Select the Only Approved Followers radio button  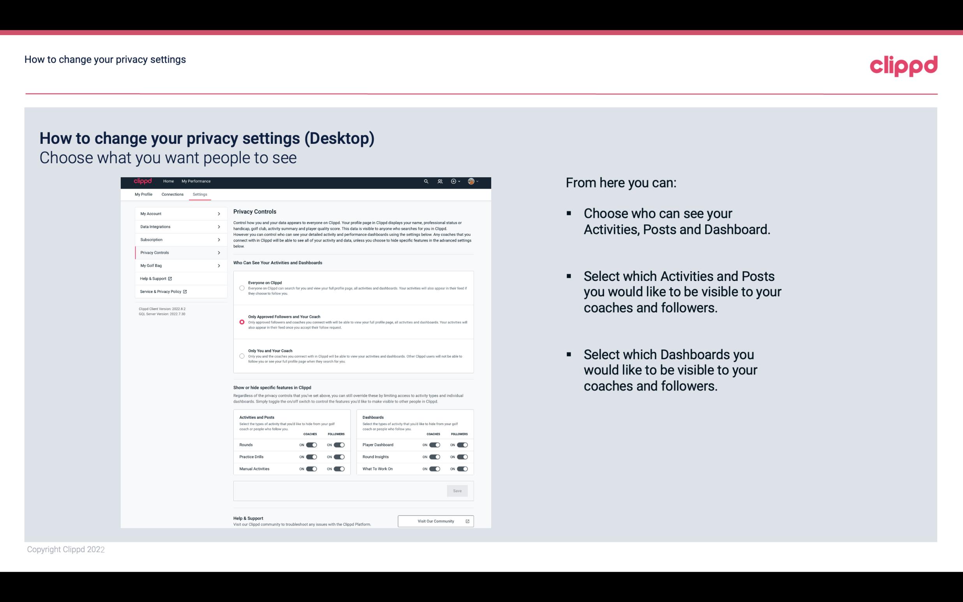point(241,322)
